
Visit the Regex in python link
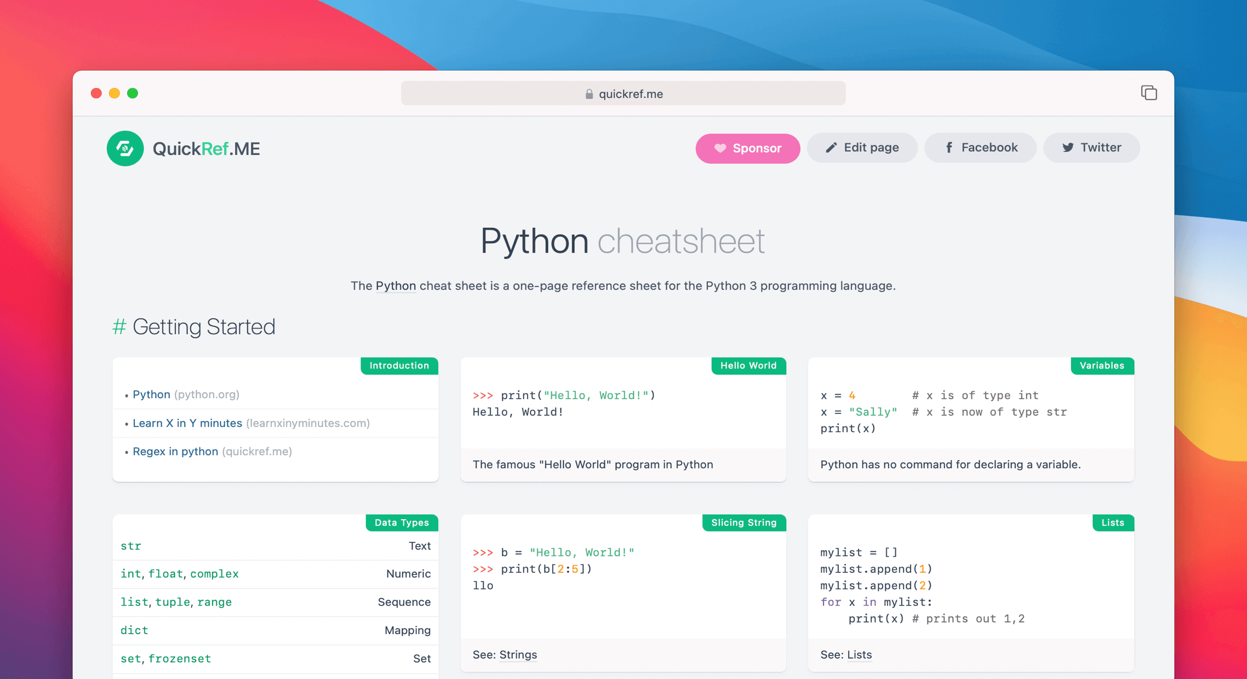175,451
